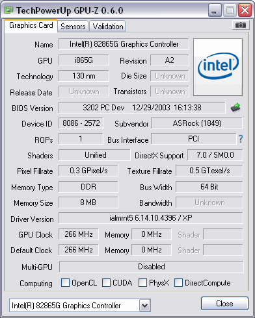Click the Bus Interface question mark
255x318 pixels.
click(x=241, y=139)
